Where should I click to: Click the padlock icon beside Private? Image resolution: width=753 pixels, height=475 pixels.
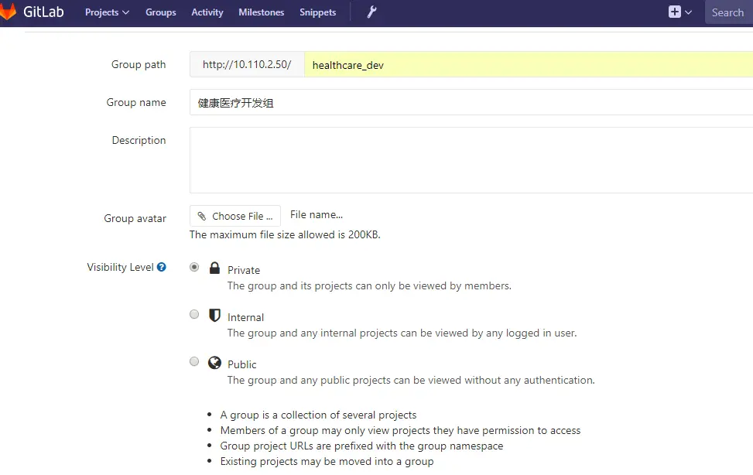(214, 268)
